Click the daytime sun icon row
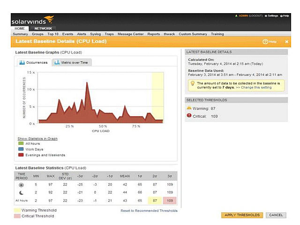This screenshot has height=225, width=300. [21, 185]
